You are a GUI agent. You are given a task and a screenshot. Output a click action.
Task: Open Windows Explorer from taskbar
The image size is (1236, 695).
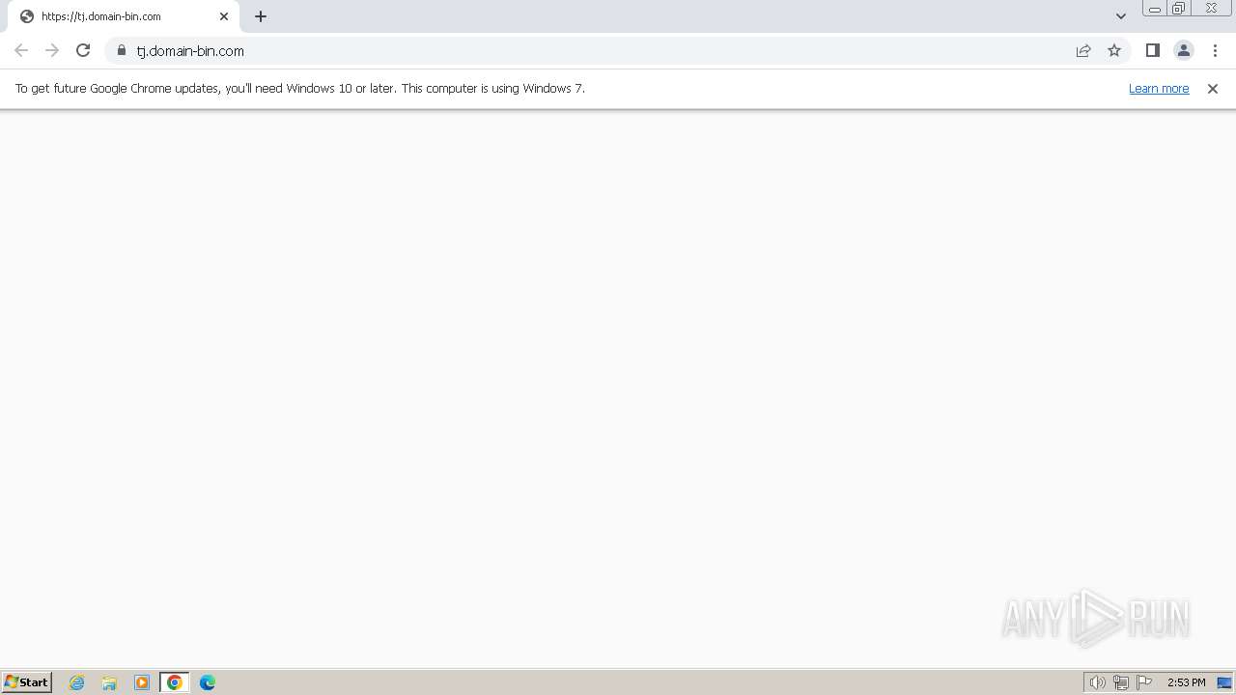[x=109, y=682]
